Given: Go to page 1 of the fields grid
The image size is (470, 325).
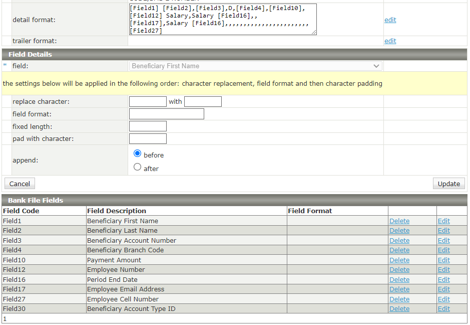Looking at the screenshot, I should pyautogui.click(x=5, y=319).
